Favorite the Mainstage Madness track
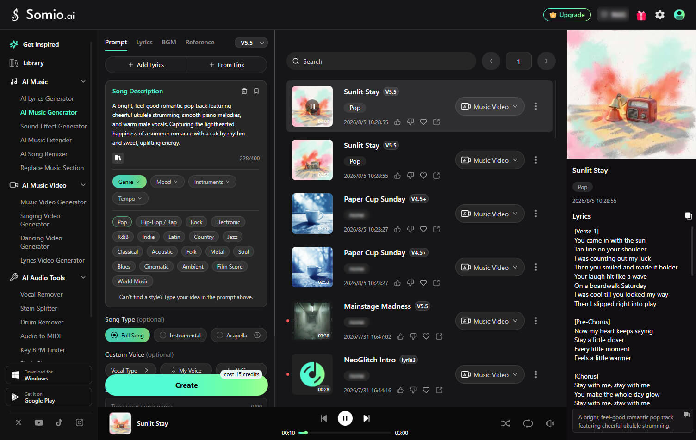Screen dimensions: 696x440 (426, 336)
